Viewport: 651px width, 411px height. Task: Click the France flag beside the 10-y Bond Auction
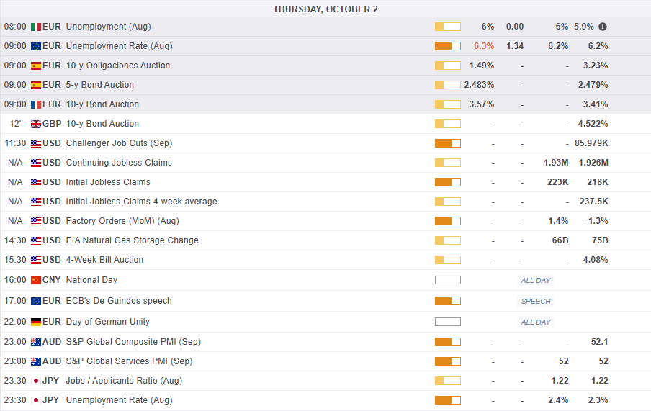[36, 104]
